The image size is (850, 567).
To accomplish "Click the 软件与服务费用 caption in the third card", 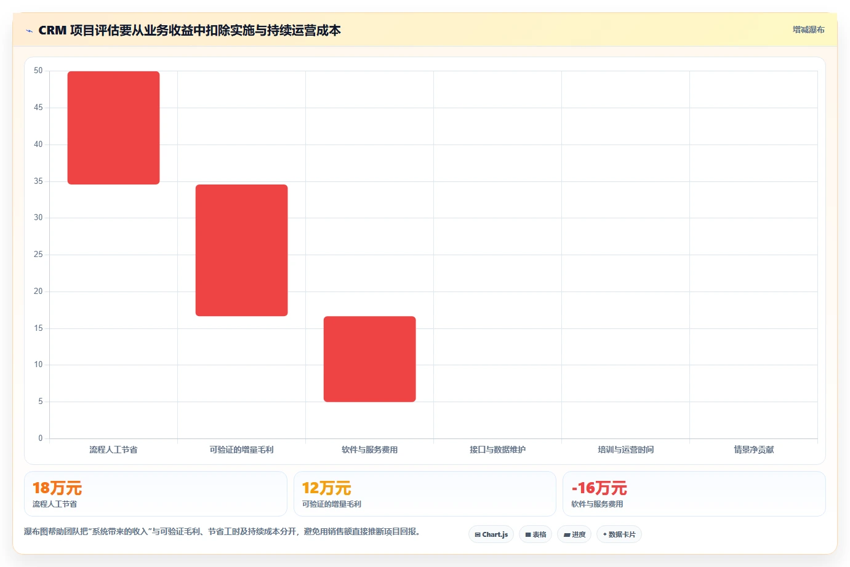I will 597,504.
